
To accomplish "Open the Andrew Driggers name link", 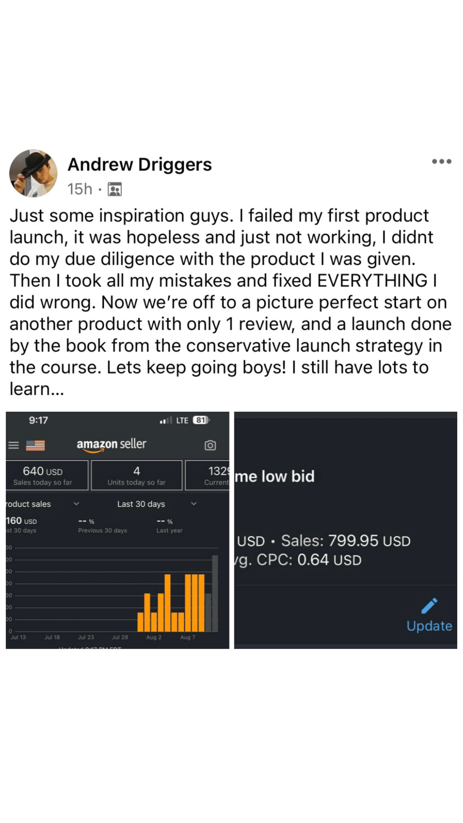I will [139, 164].
